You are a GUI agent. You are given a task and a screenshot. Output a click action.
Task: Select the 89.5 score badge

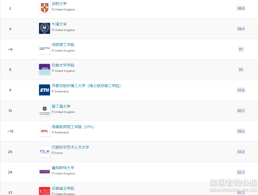[x=241, y=111]
